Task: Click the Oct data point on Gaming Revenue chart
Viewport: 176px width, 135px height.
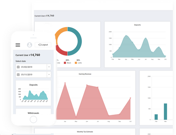Action: click(131, 98)
